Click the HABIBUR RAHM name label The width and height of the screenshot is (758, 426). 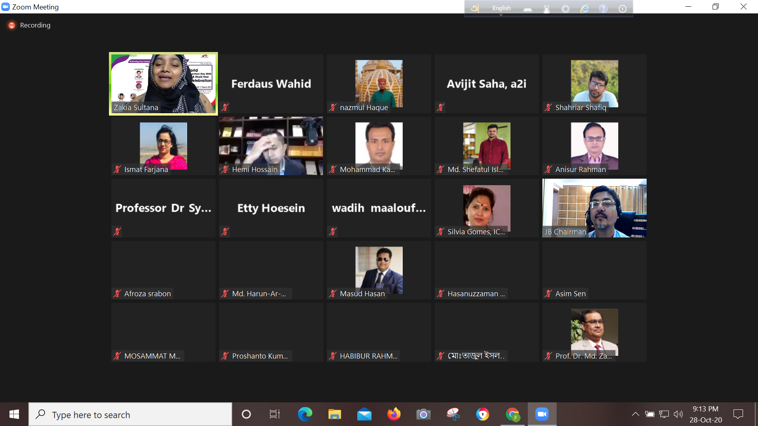[x=369, y=356]
